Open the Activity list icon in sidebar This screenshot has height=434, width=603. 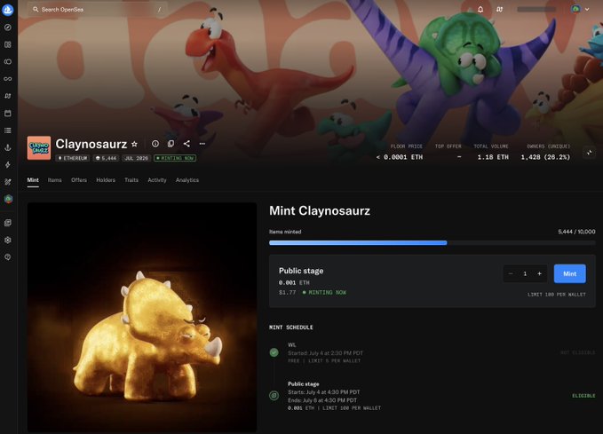[x=8, y=130]
